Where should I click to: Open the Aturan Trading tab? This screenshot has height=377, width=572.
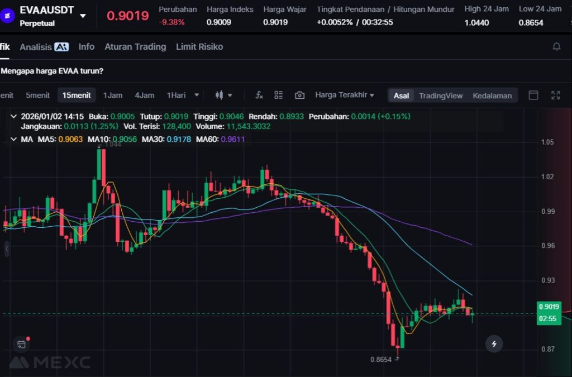coord(135,47)
